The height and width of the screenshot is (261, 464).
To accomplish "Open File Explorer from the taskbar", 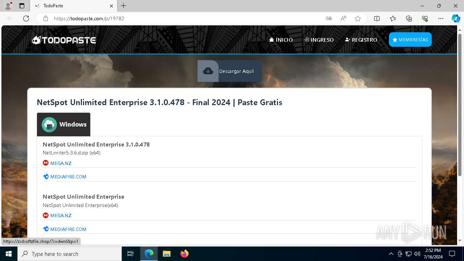I will (166, 254).
